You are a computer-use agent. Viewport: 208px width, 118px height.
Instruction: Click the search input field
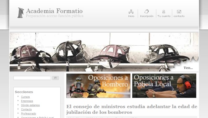click(32, 78)
